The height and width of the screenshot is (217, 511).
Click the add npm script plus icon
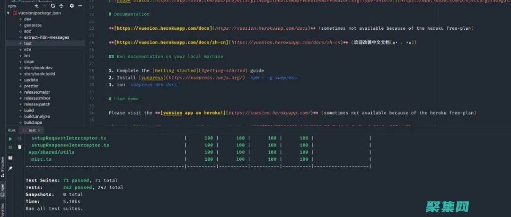(x=36, y=6)
